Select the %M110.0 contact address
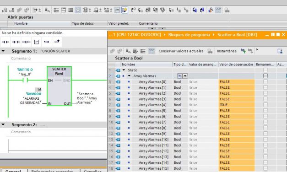The height and width of the screenshot is (172, 287). coord(25,70)
